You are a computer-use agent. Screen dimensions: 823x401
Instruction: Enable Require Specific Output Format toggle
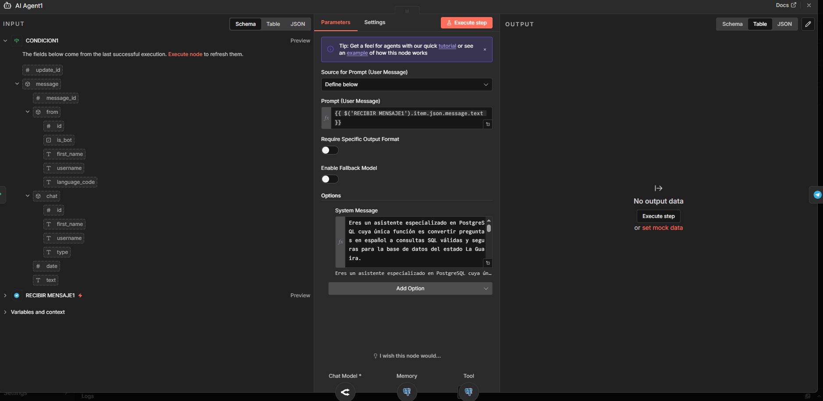[x=330, y=150]
